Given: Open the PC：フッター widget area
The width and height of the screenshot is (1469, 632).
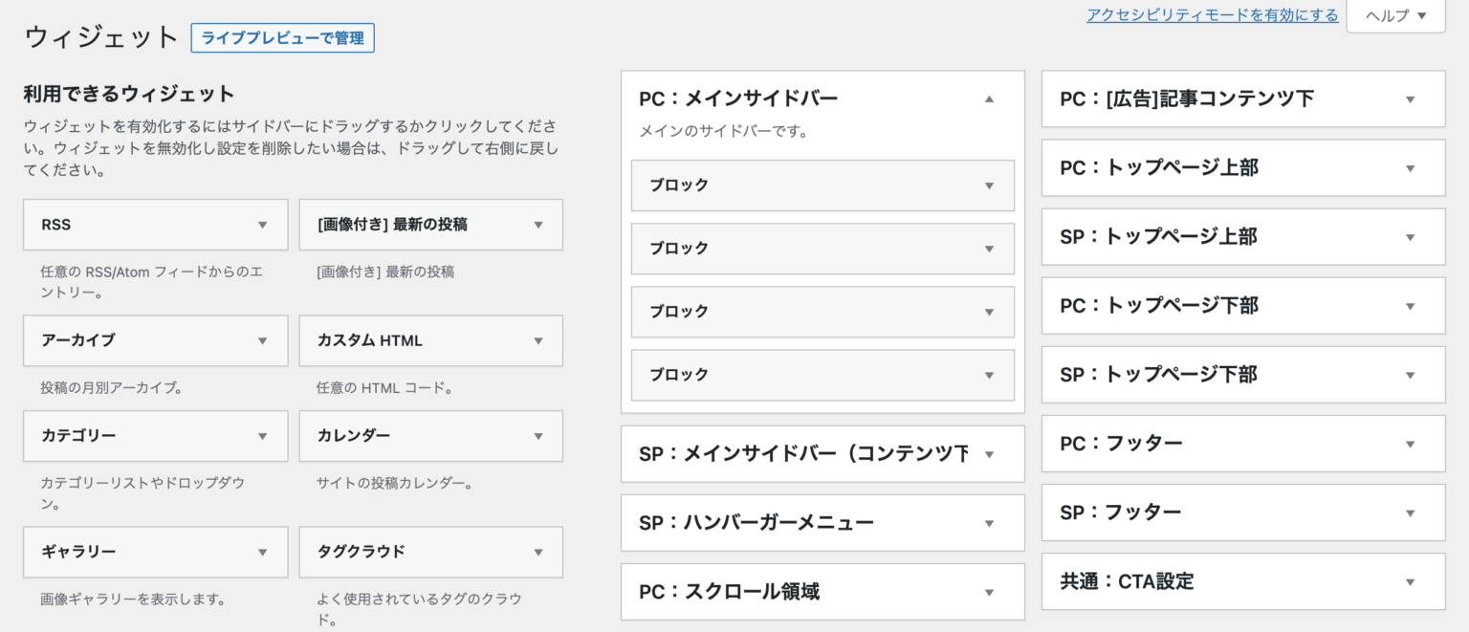Looking at the screenshot, I should [1409, 443].
